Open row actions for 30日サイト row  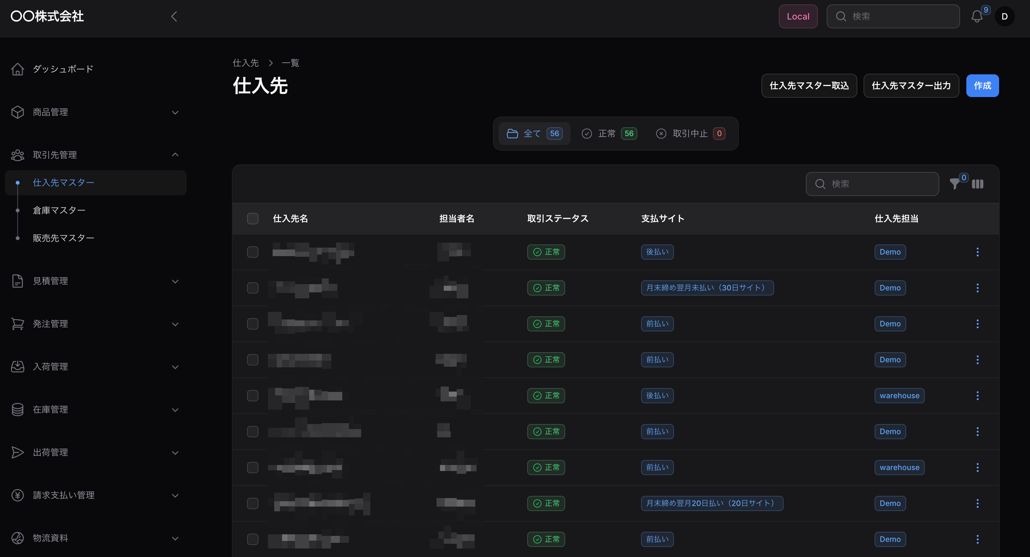(978, 288)
